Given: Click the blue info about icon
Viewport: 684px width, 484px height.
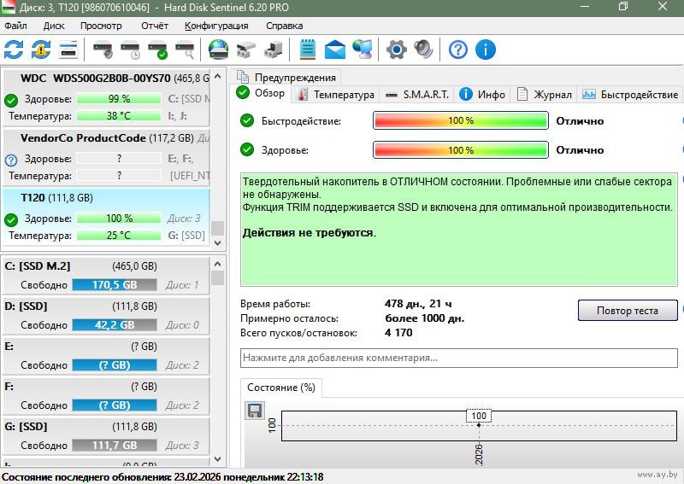Looking at the screenshot, I should 486,50.
